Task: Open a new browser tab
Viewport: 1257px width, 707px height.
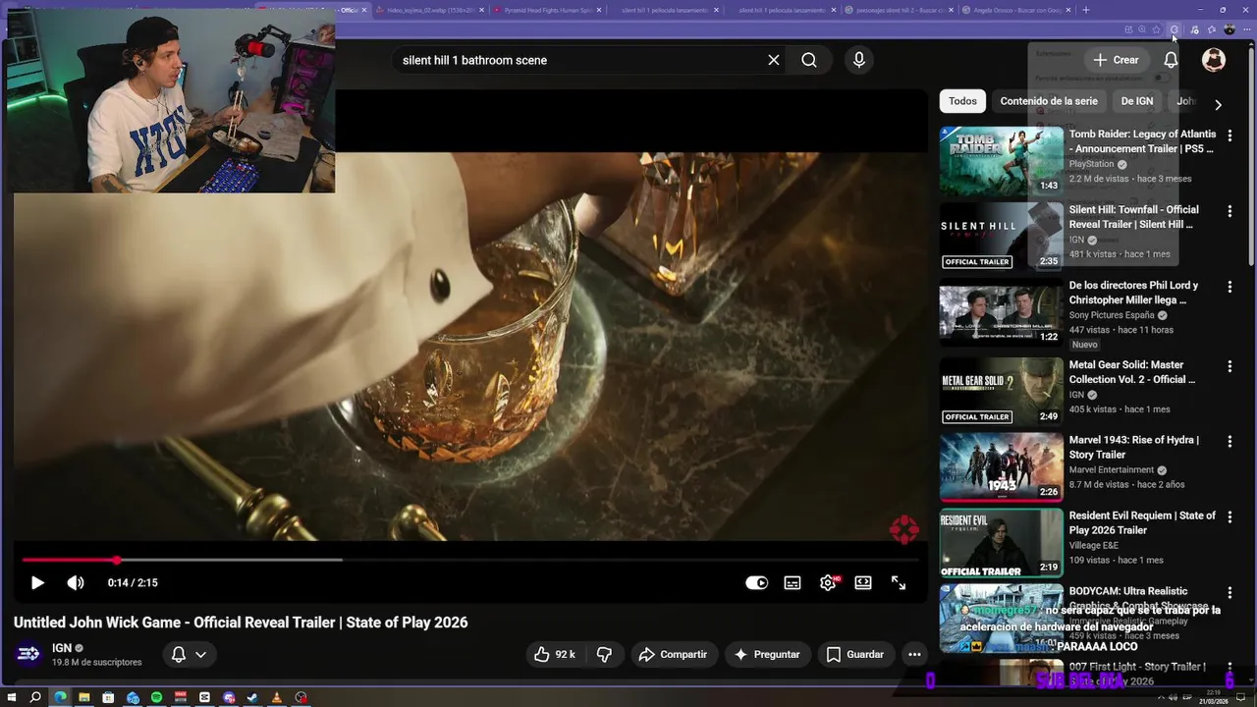Action: point(1085,10)
